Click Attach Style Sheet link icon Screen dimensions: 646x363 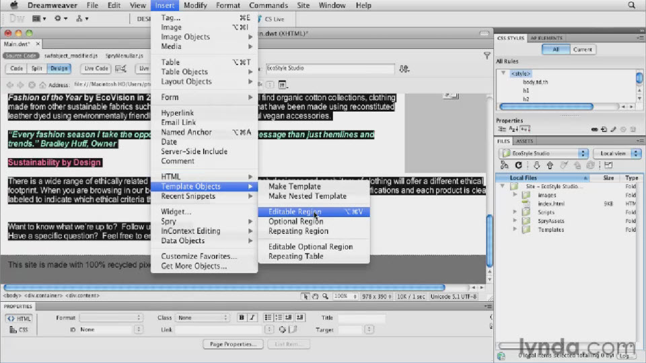click(594, 129)
